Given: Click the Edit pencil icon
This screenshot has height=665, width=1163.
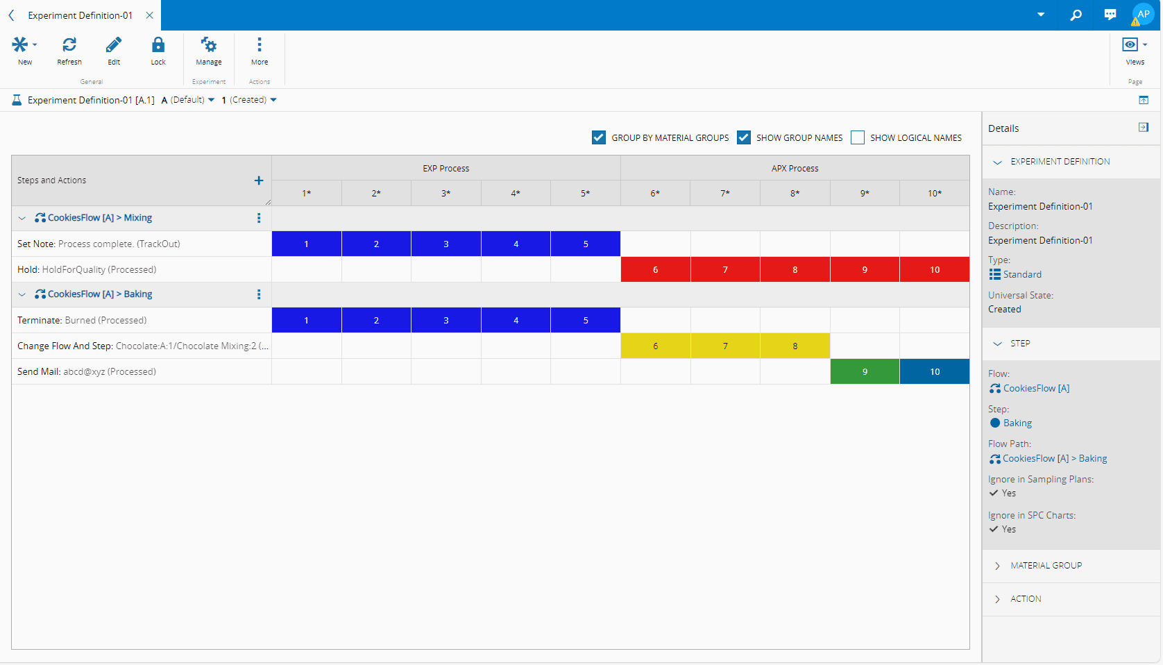Looking at the screenshot, I should pos(114,45).
